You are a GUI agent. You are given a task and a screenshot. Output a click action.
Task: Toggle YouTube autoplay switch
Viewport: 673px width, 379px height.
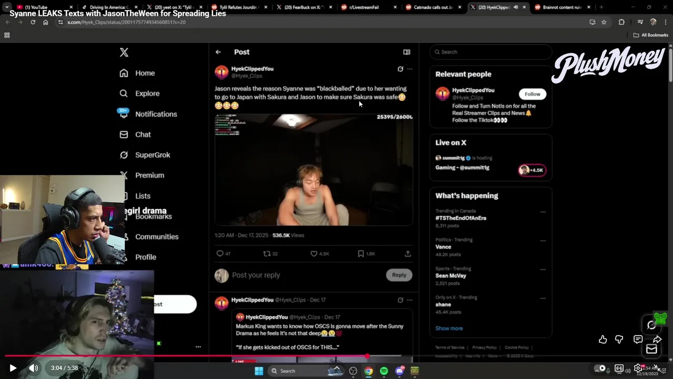(x=600, y=368)
